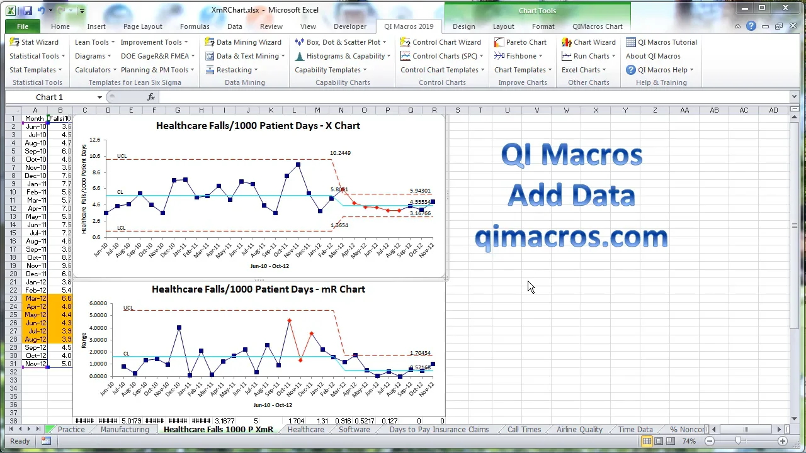Click the Name Box showing Chart 1
Viewport: 806px width, 453px height.
click(49, 97)
